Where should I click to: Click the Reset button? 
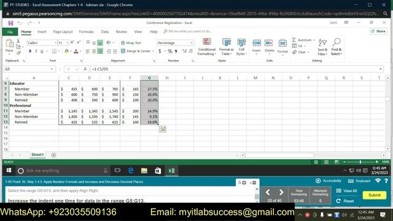pyautogui.click(x=345, y=201)
